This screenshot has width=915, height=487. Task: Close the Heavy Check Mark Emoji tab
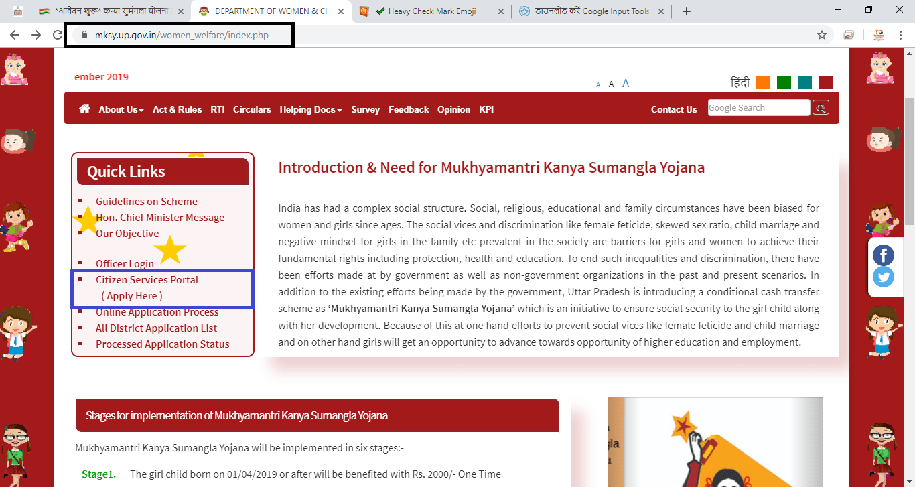500,11
